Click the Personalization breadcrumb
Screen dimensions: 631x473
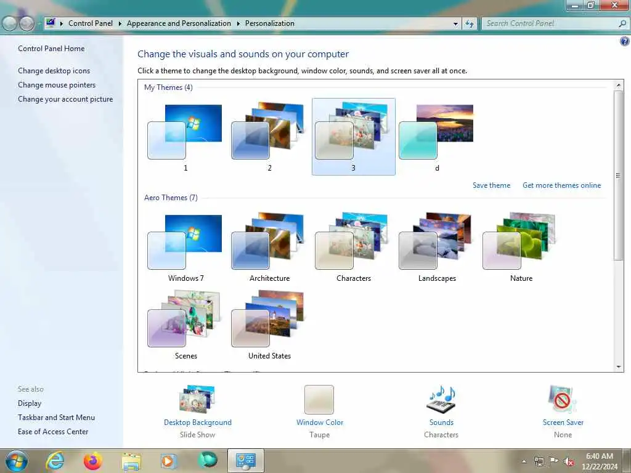coord(270,23)
